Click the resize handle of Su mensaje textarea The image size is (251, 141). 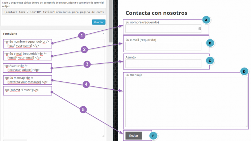click(x=247, y=126)
